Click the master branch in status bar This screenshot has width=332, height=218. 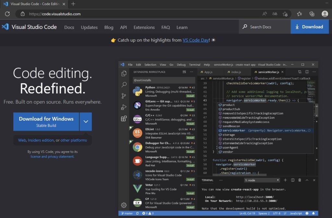[x=127, y=213]
